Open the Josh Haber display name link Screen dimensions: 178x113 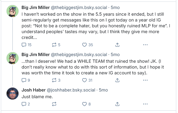[x=34, y=90]
